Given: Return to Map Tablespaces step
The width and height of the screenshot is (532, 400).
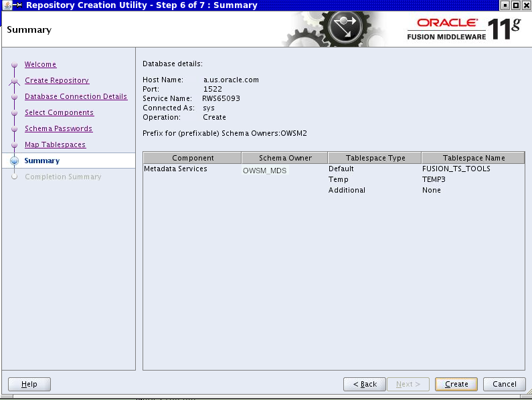Looking at the screenshot, I should [x=55, y=144].
